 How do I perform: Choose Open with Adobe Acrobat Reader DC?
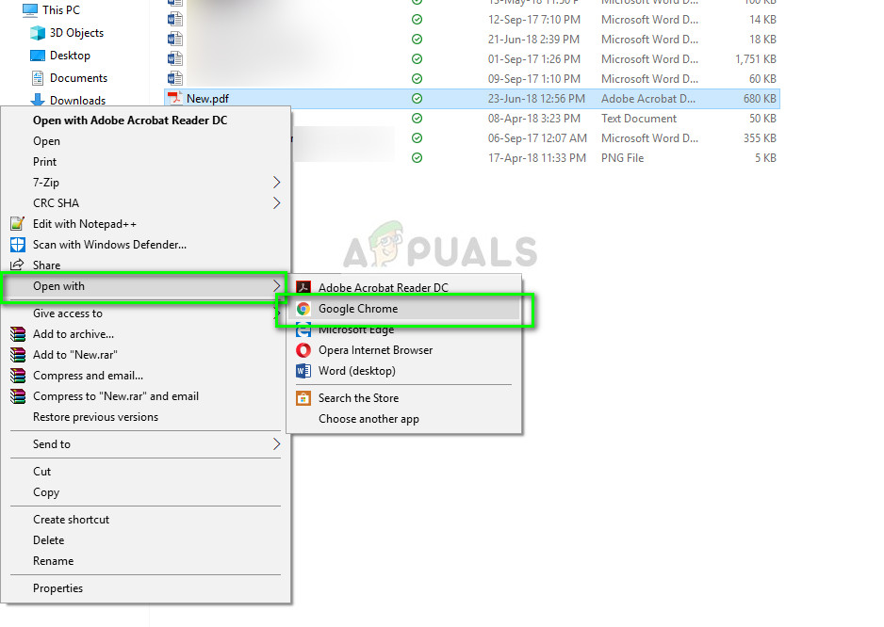click(x=130, y=121)
